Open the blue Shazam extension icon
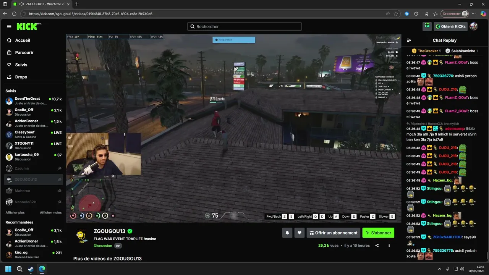This screenshot has height=275, width=489. tap(407, 14)
